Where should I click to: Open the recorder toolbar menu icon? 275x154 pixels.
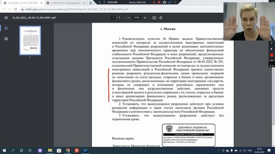[x=100, y=2]
